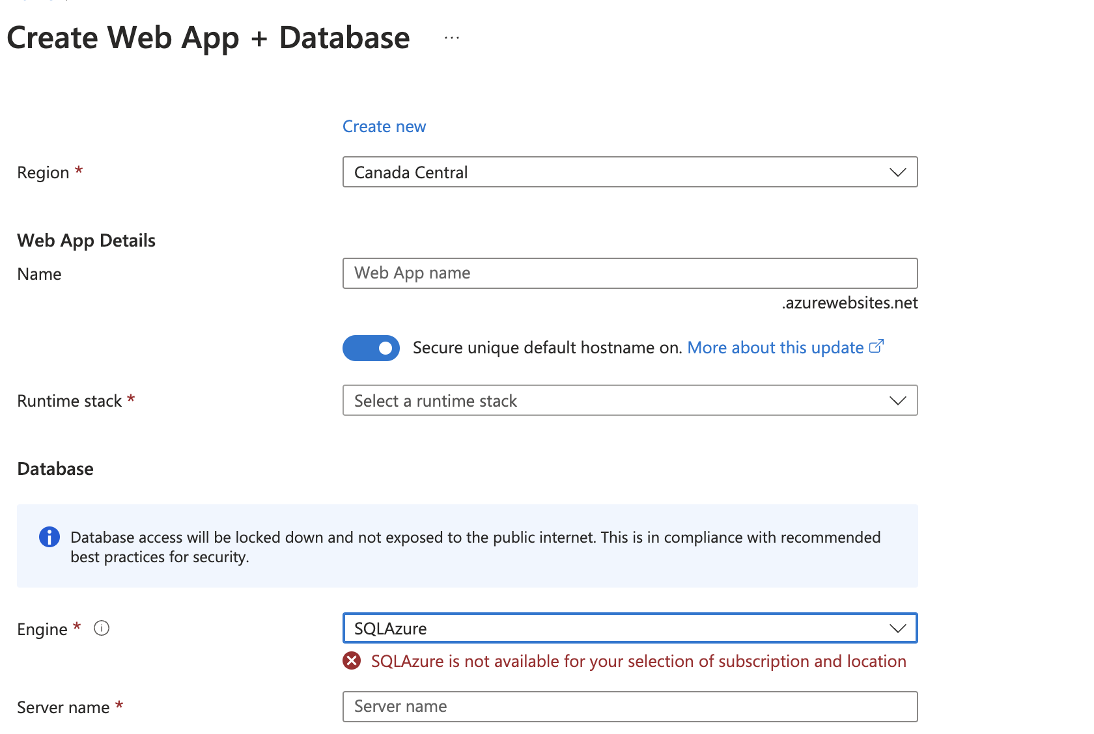Focus the Web App name input field
The image size is (1094, 734).
(630, 273)
